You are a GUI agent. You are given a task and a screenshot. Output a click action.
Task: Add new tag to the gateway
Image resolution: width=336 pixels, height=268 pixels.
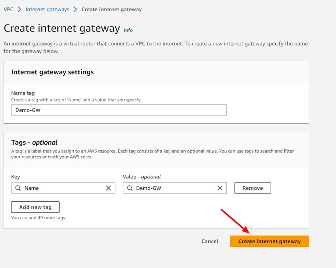[x=35, y=207]
